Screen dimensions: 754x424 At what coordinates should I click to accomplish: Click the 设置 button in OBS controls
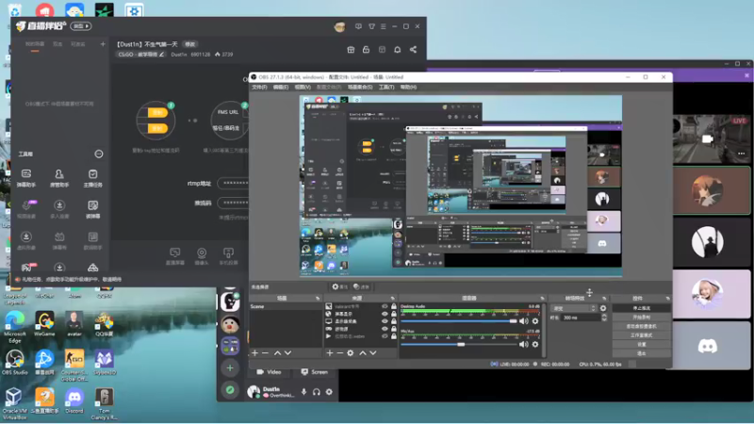tap(642, 344)
